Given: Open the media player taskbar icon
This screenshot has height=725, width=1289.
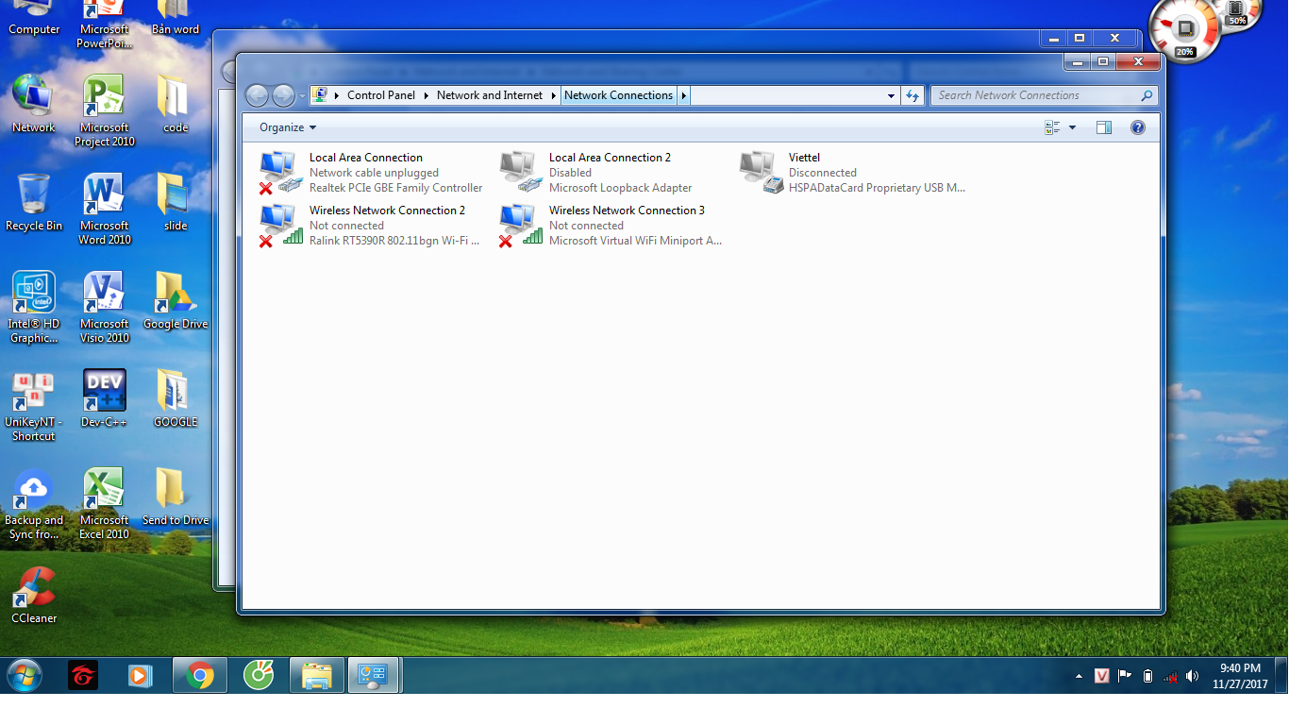Looking at the screenshot, I should tap(141, 676).
